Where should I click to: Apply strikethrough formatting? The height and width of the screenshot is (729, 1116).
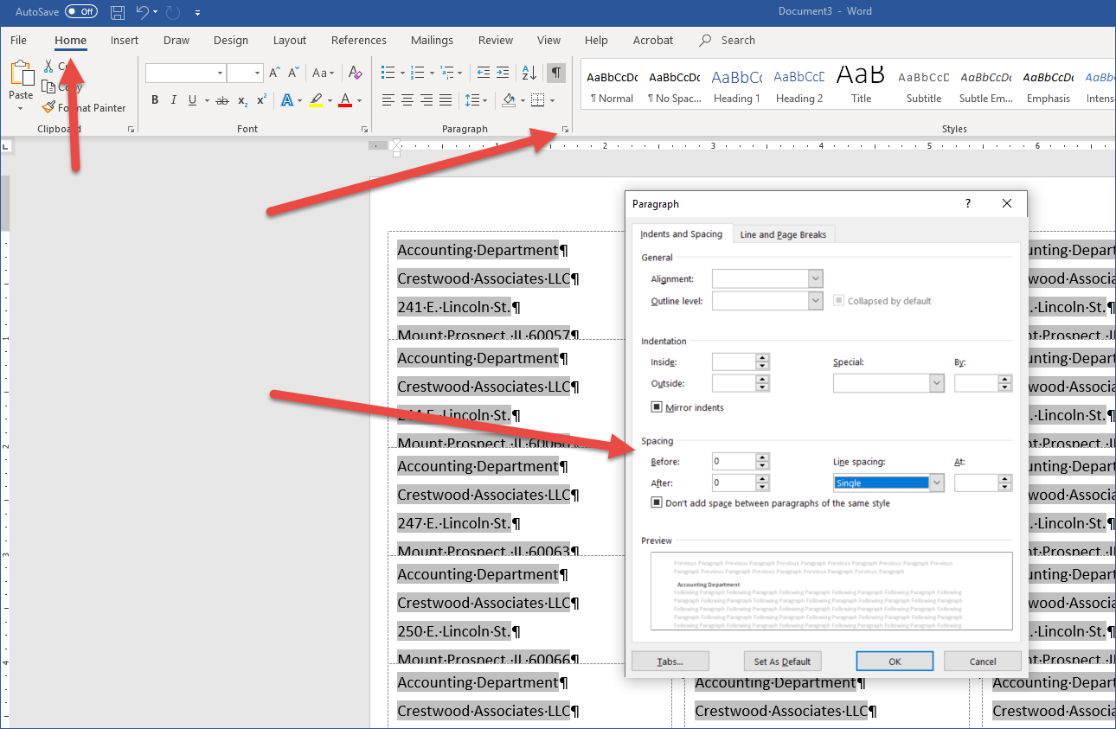click(x=222, y=100)
